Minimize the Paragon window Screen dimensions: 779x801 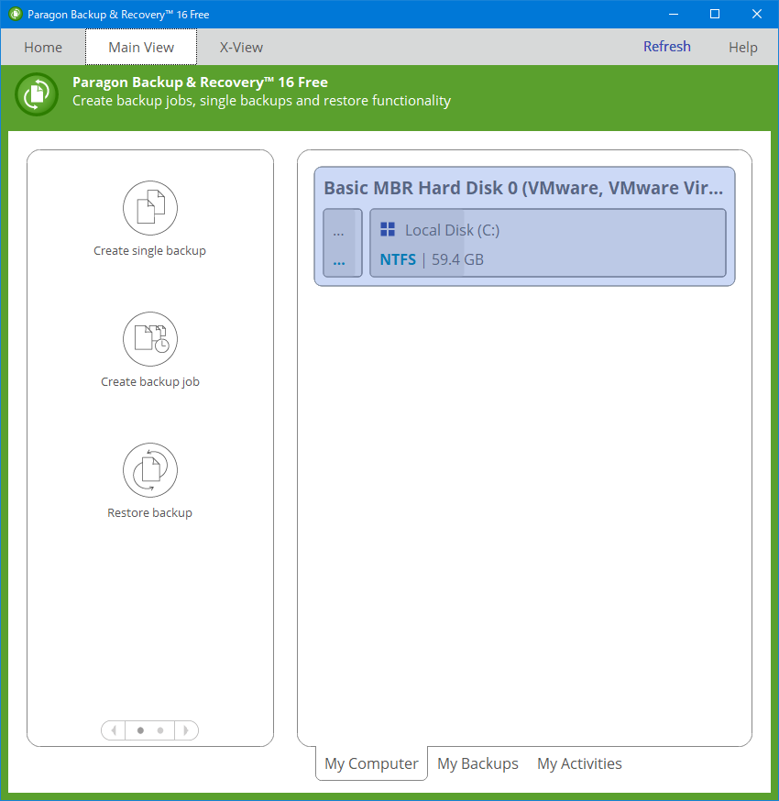(x=674, y=14)
